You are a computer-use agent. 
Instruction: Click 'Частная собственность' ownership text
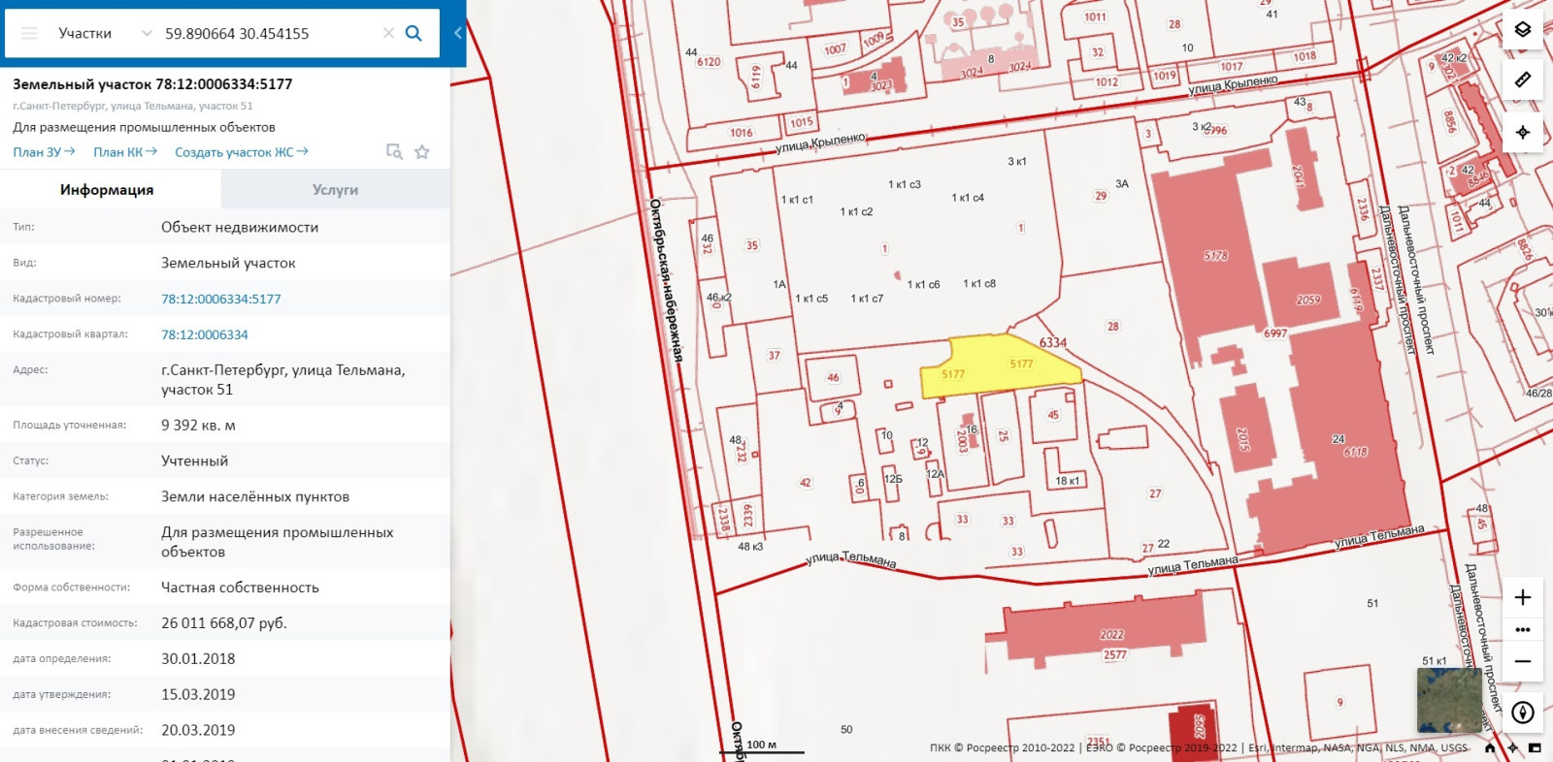[240, 587]
